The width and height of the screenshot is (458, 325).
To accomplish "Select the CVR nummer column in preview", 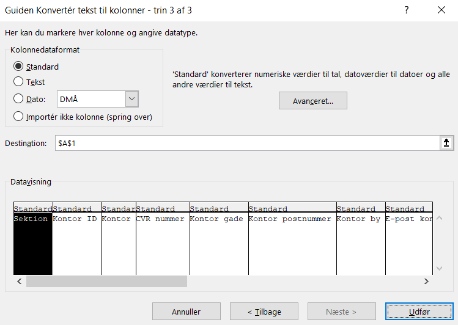I will (x=162, y=241).
